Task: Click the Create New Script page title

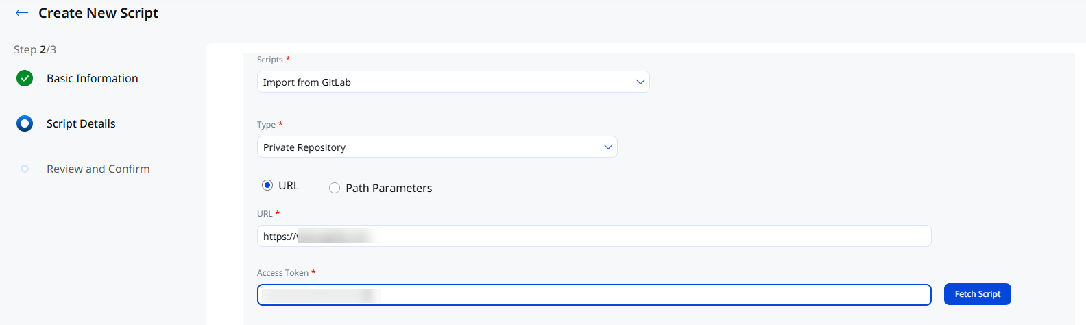Action: [98, 13]
